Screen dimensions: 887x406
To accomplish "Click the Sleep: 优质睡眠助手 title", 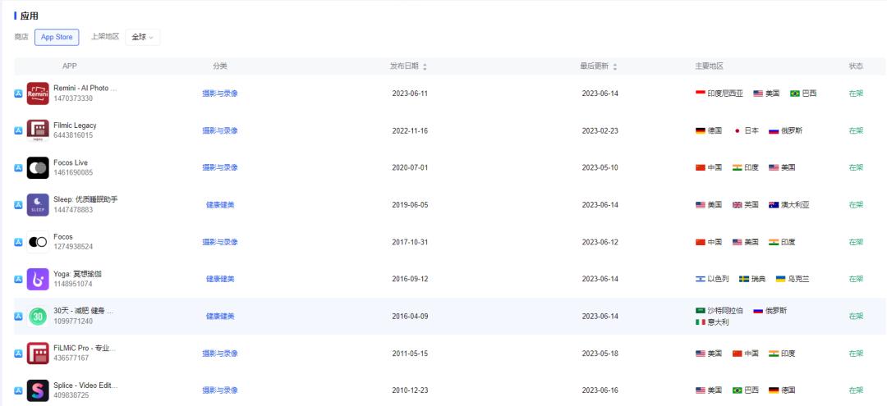I will (86, 199).
